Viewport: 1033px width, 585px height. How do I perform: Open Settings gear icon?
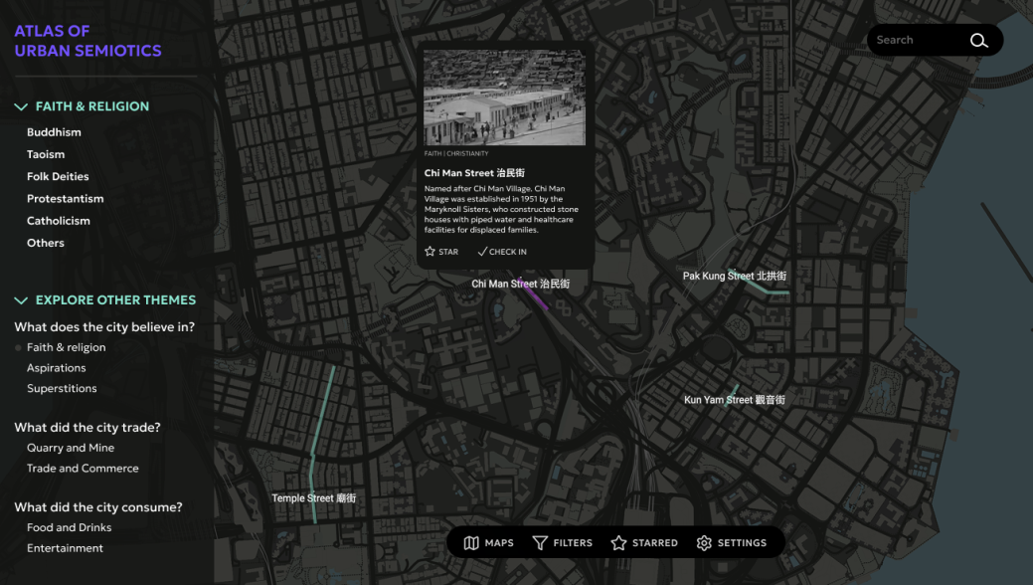click(x=704, y=543)
